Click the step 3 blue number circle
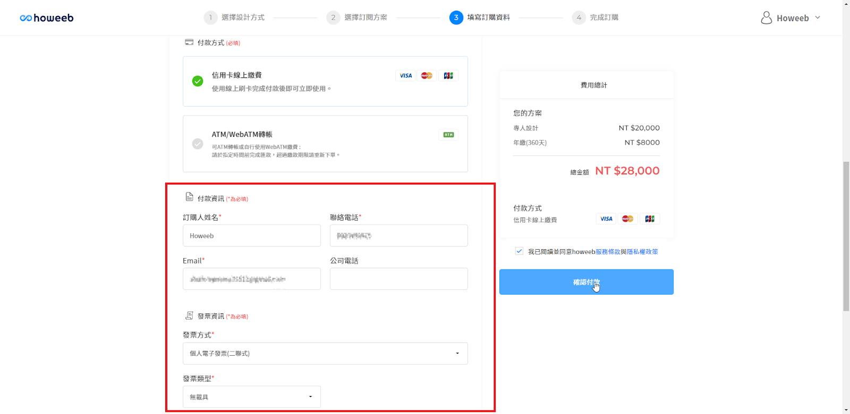 (x=456, y=17)
